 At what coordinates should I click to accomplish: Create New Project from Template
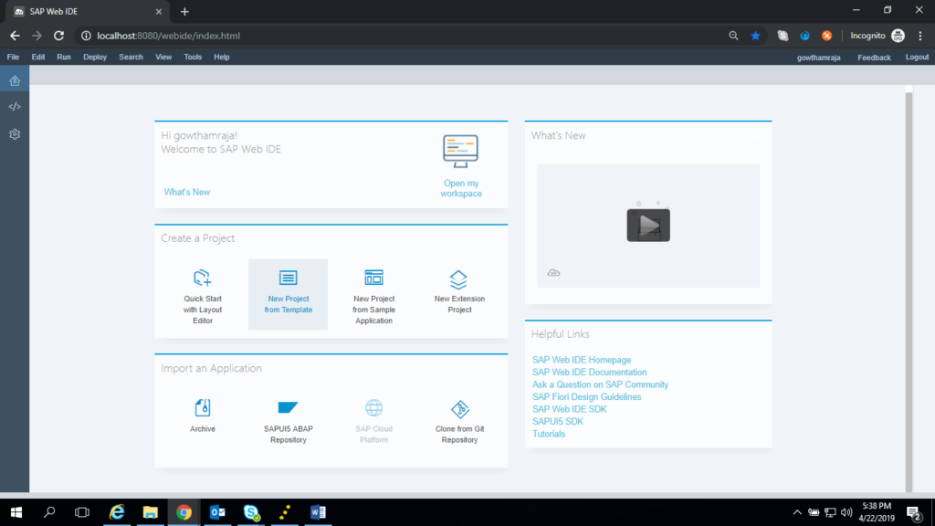pyautogui.click(x=288, y=294)
